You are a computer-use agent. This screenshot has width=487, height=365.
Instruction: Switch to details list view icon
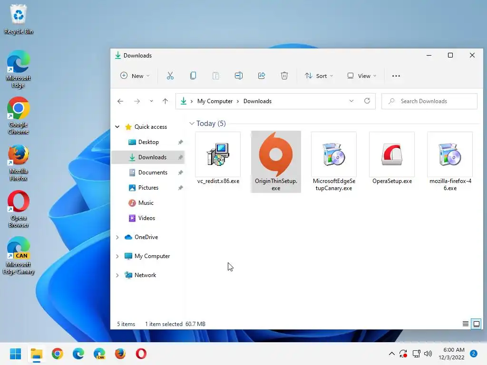point(466,324)
